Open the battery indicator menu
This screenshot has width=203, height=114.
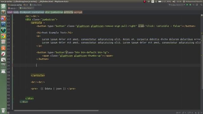coord(165,2)
